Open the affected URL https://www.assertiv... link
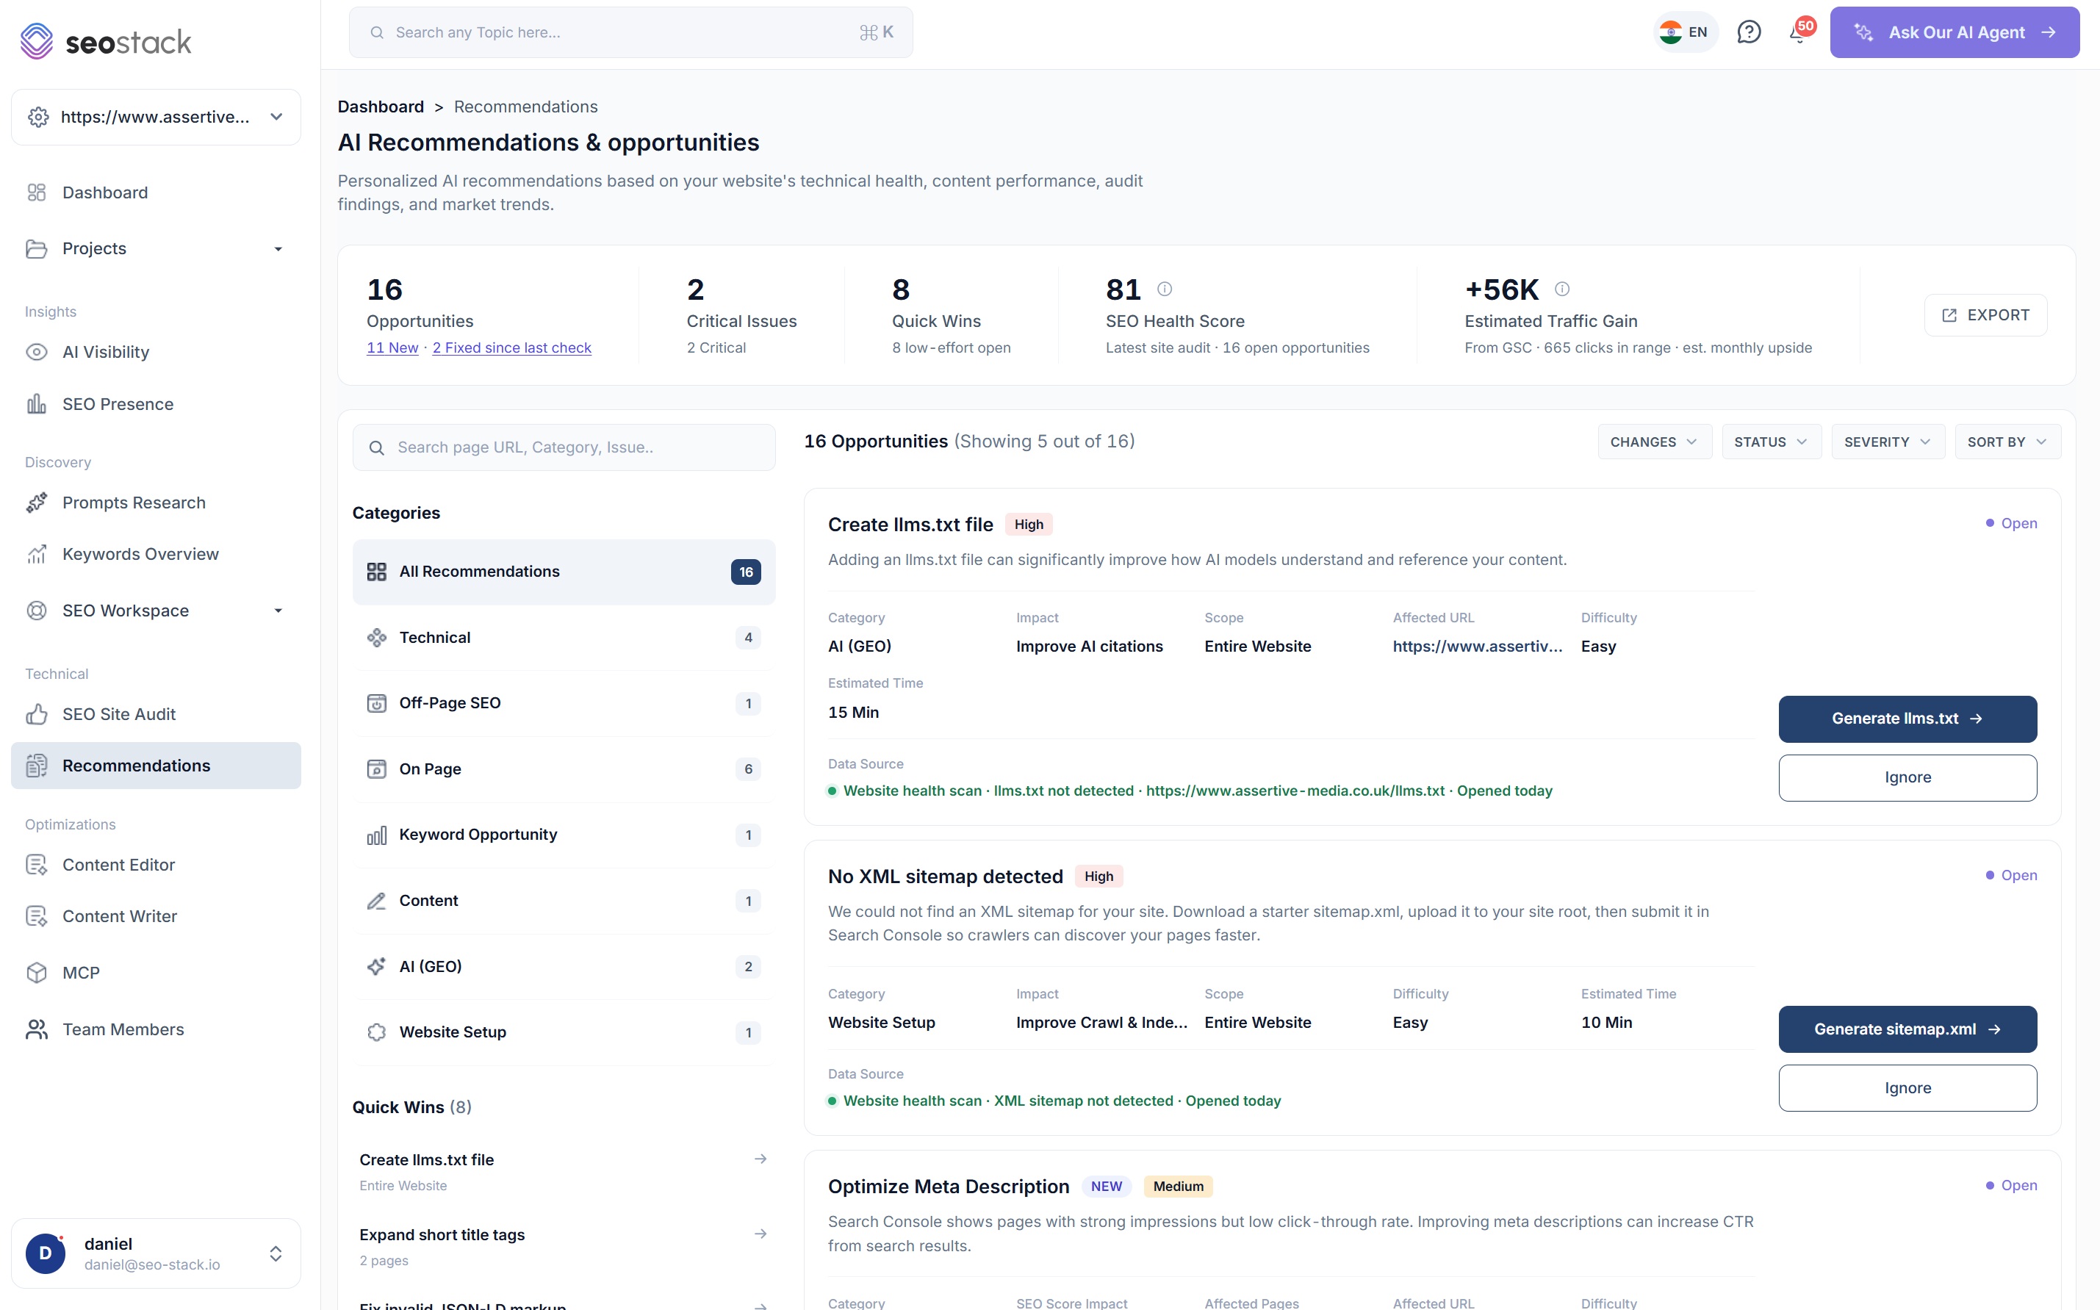Screen dimensions: 2100x1310 click(1477, 647)
